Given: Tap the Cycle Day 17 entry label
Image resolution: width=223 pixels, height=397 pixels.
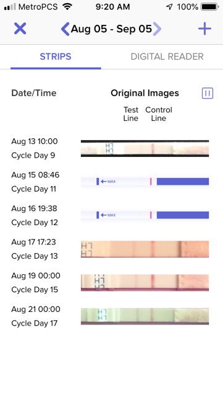Looking at the screenshot, I should click(35, 323).
